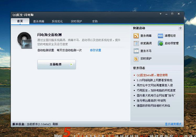Open the 系统优化 tab
This screenshot has height=137, width=196.
pos(57,21)
